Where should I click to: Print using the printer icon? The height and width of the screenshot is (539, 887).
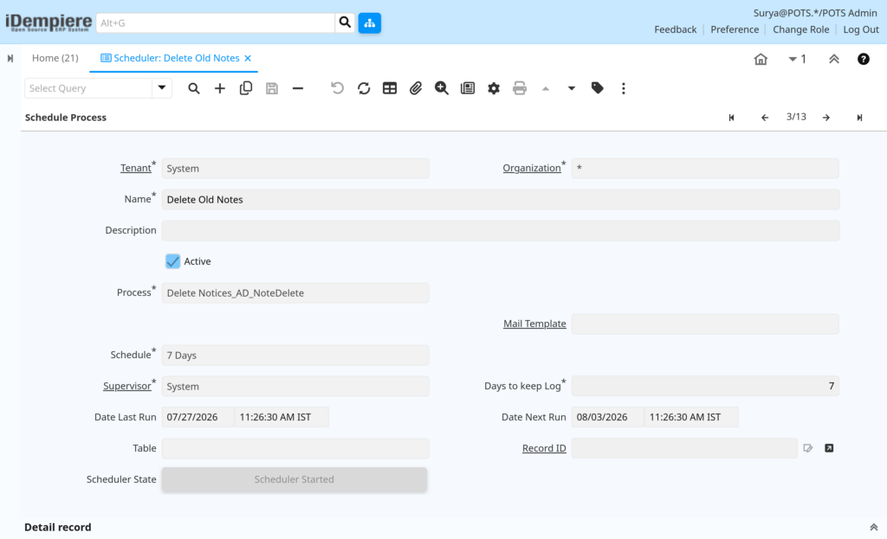520,88
